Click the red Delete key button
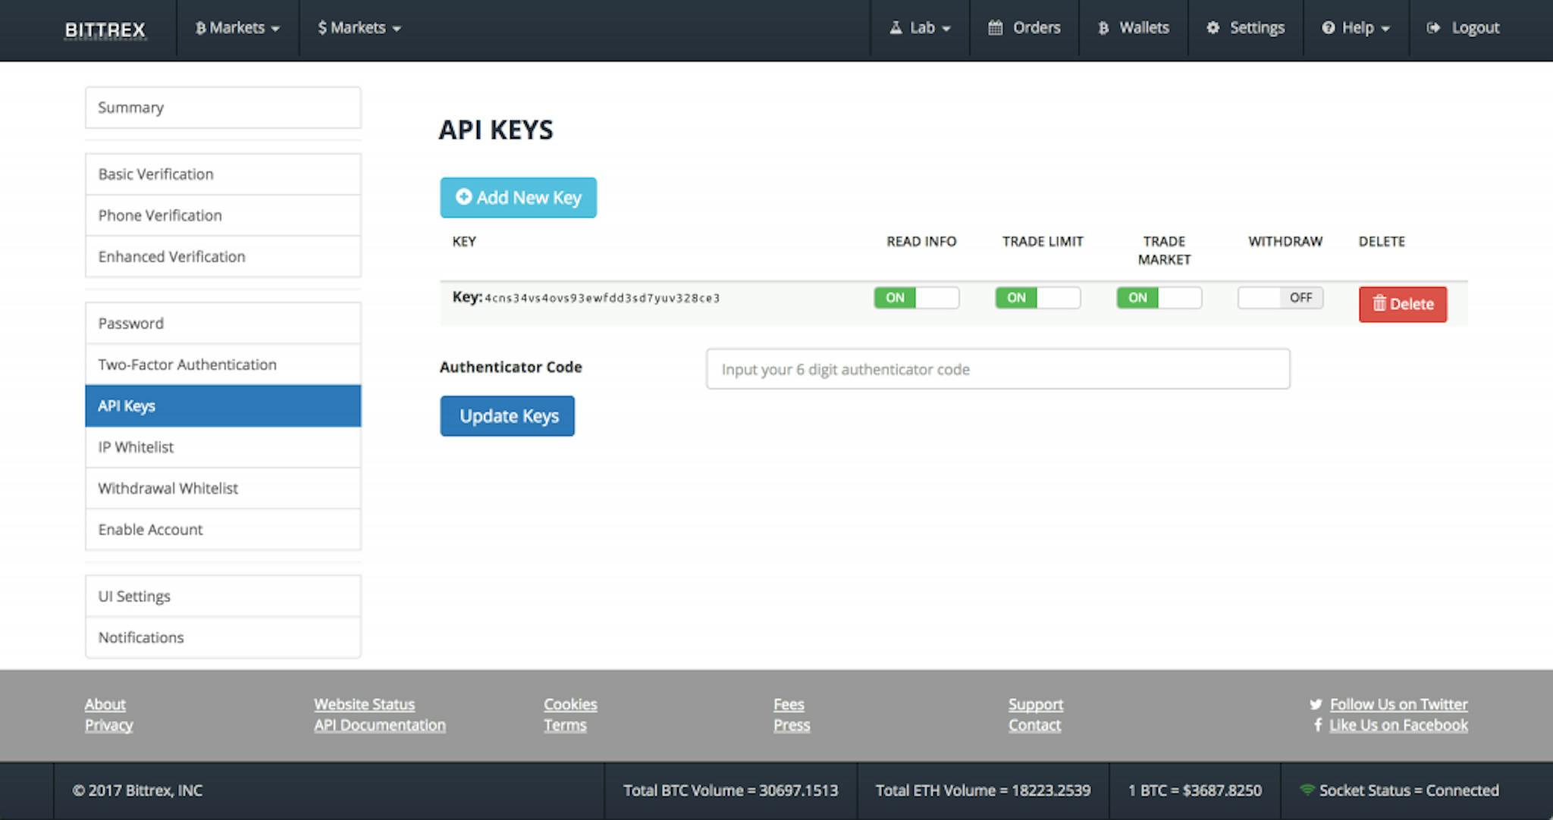 pyautogui.click(x=1402, y=302)
